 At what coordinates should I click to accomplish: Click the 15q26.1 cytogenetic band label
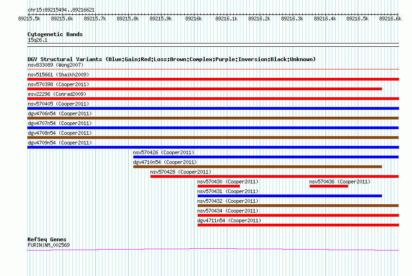(x=37, y=40)
